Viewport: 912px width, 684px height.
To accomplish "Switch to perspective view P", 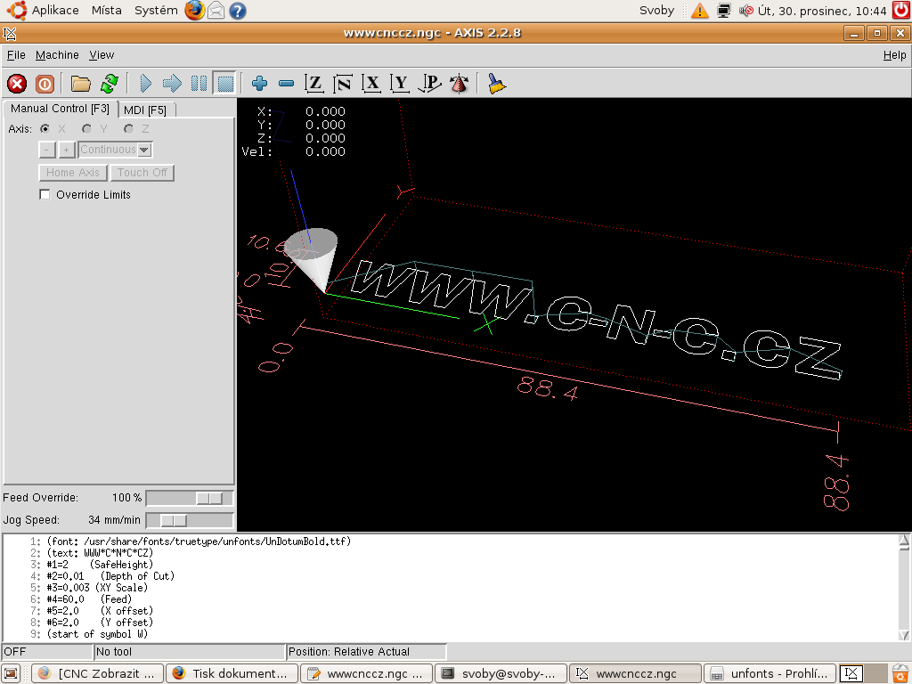I will point(430,84).
